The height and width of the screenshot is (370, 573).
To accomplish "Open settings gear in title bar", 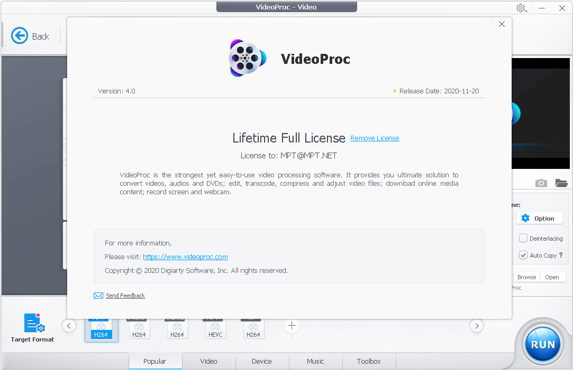I will 521,8.
